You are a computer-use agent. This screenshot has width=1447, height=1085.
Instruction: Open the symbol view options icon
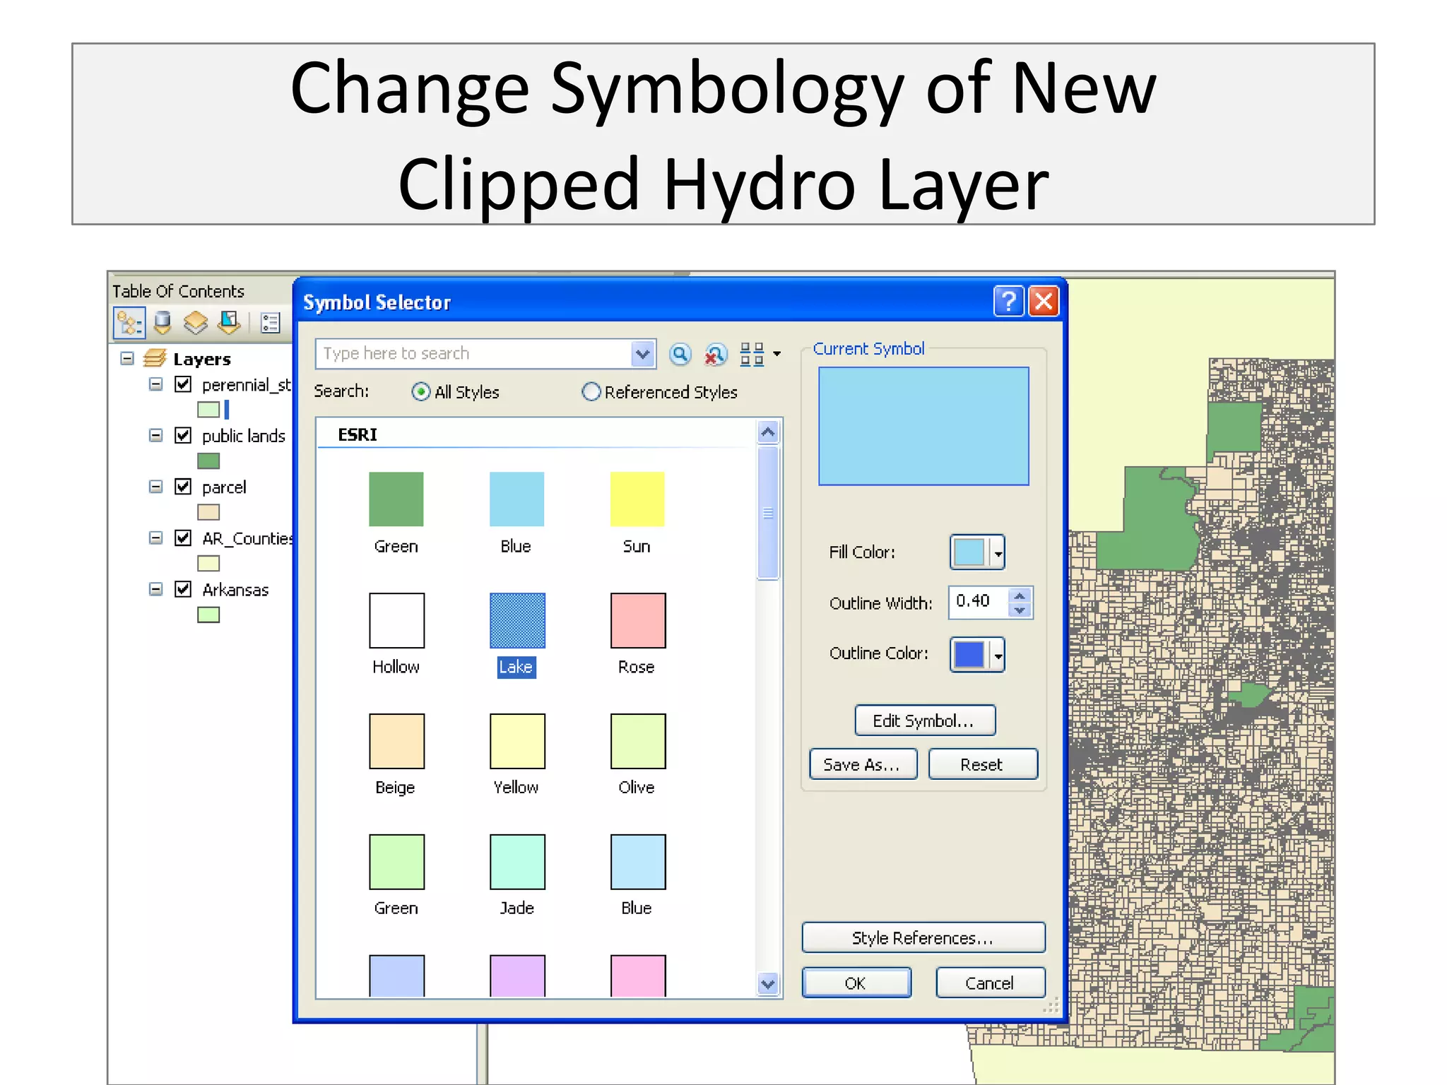coord(760,354)
